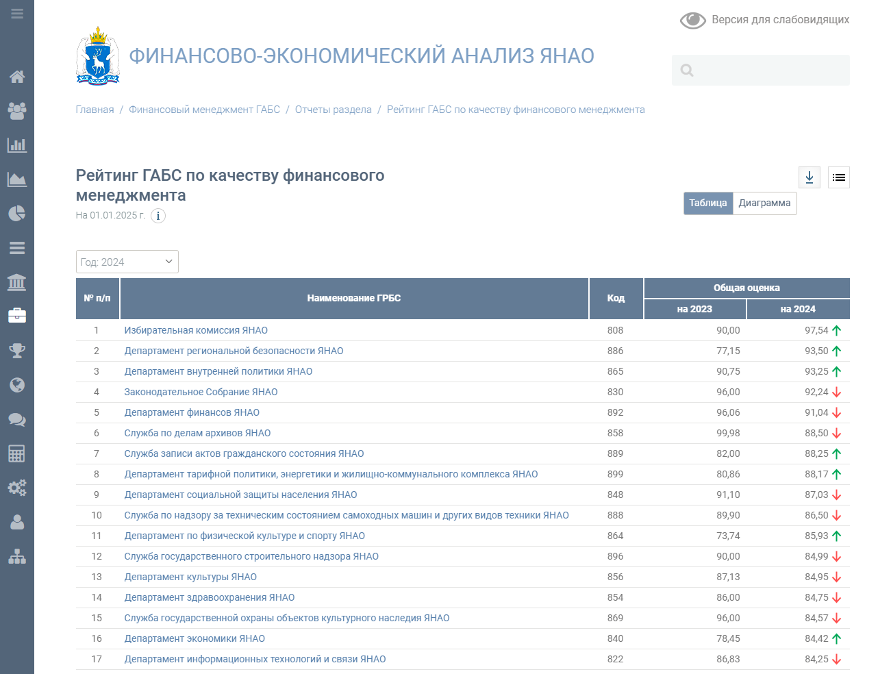This screenshot has height=674, width=891.
Task: Open the hamburger menu in the sidebar
Action: click(17, 14)
